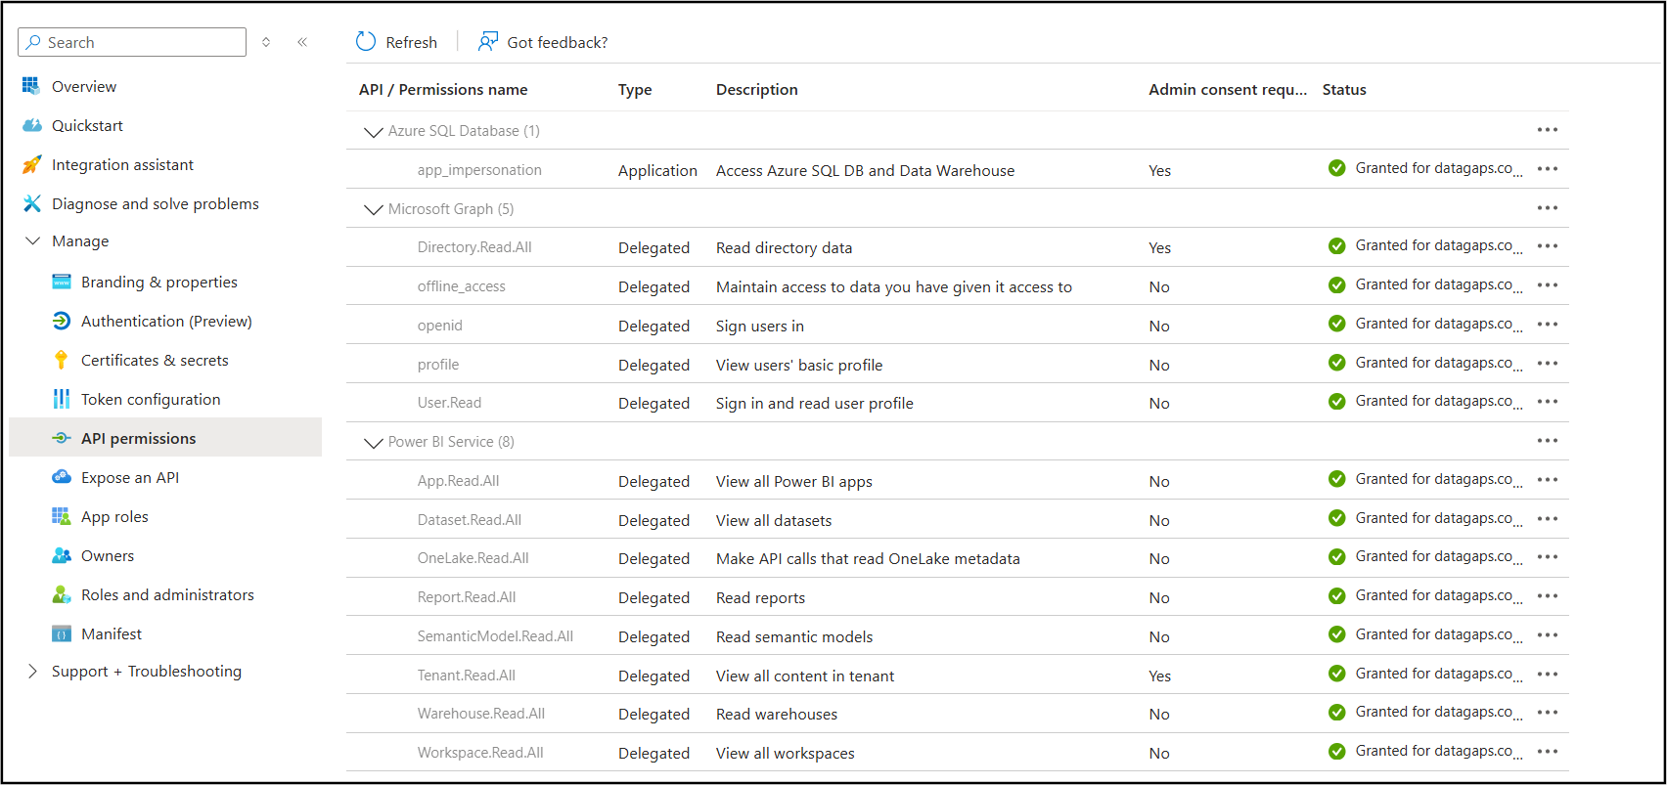Click green granted check icon for User.Read

tap(1337, 402)
